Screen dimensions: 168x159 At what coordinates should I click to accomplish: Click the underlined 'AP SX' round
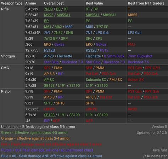(x=49, y=80)
